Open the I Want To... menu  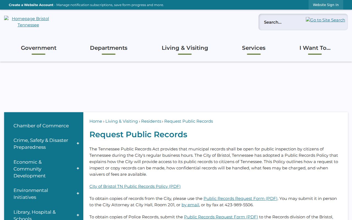tap(315, 48)
